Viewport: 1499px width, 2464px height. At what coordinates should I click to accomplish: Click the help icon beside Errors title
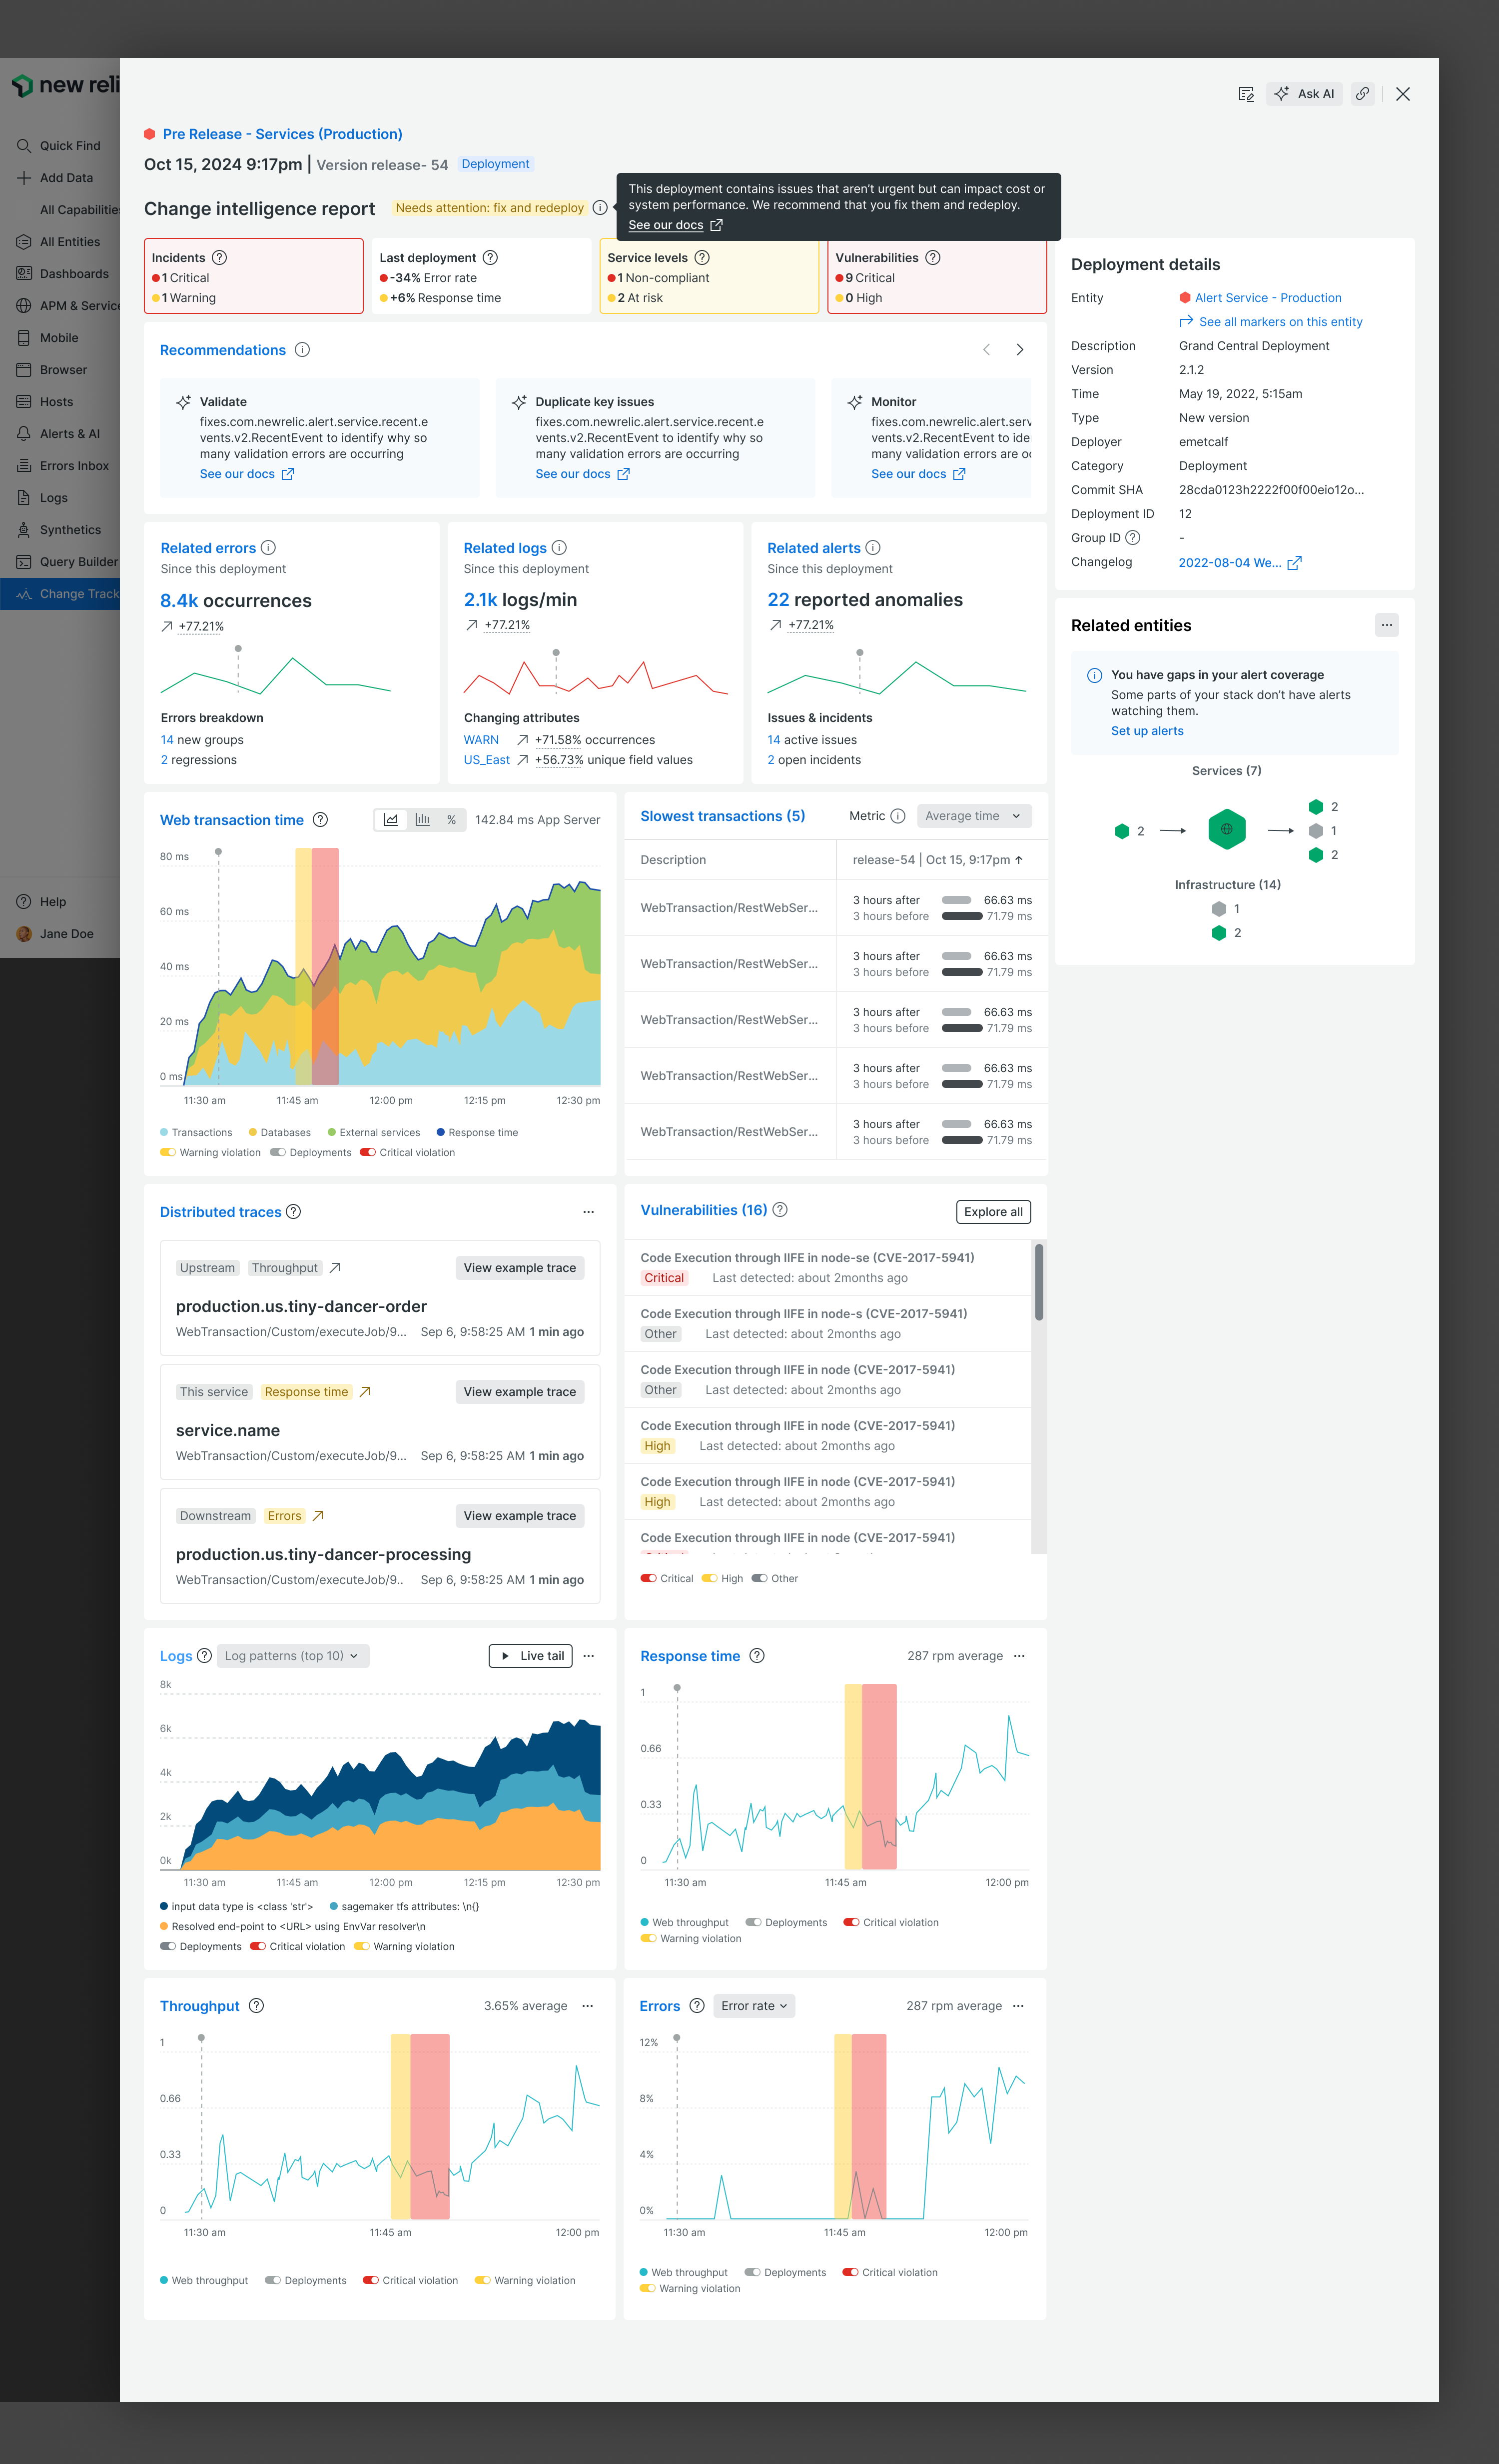tap(697, 2006)
